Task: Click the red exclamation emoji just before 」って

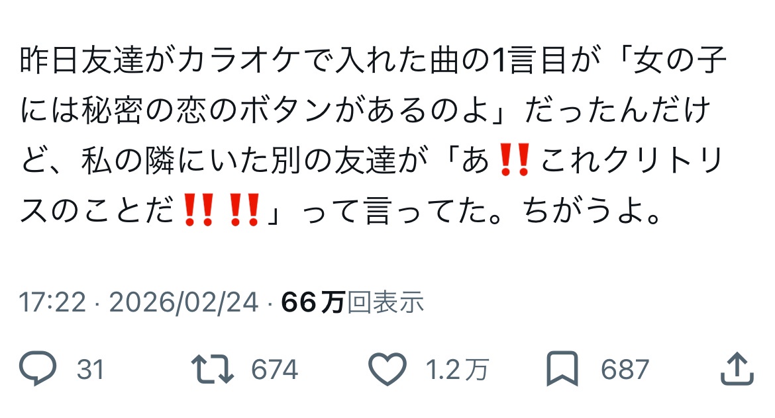Action: 245,210
